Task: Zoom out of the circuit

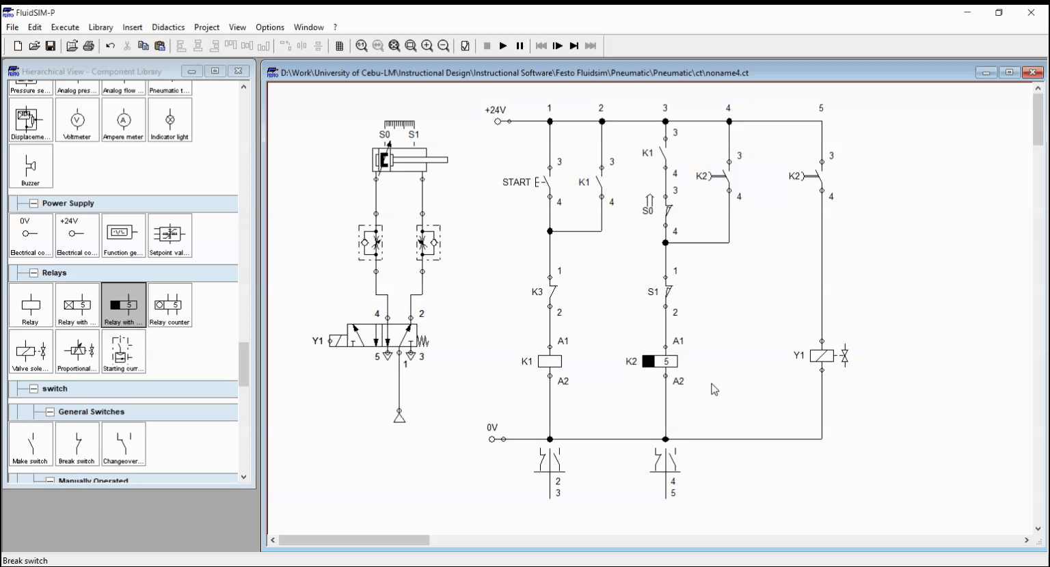Action: [444, 46]
